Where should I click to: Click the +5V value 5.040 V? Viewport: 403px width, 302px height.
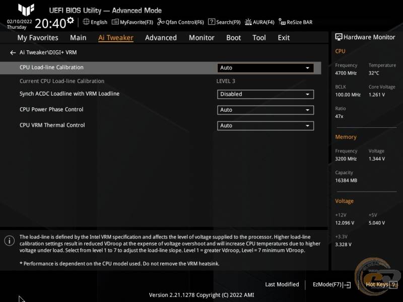(377, 223)
